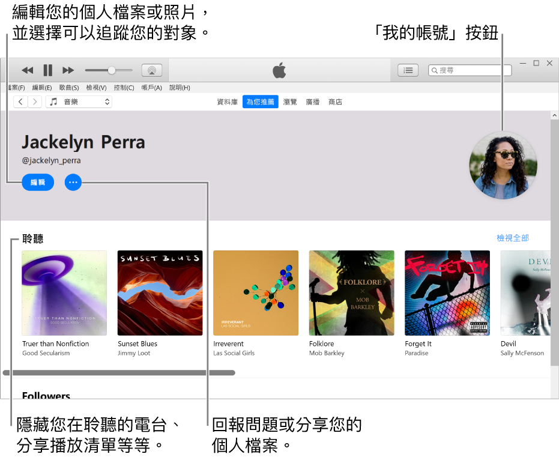Click the @jackelyn_perra handle text

[x=52, y=161]
